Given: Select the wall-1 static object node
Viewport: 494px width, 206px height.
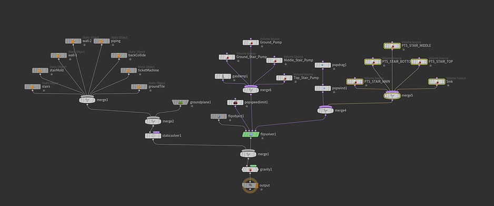Looking at the screenshot, I should click(58, 55).
